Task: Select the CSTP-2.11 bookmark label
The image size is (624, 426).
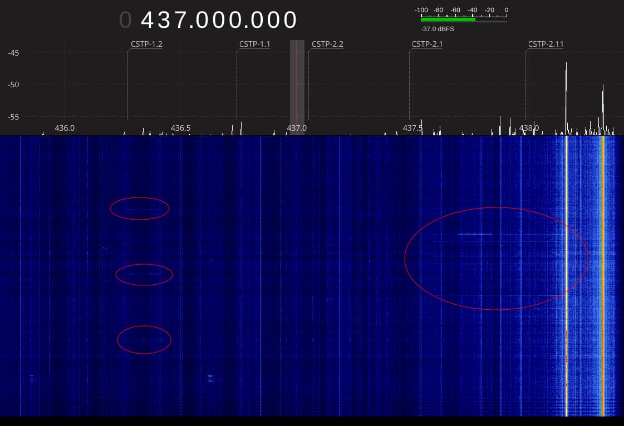Action: coord(546,44)
